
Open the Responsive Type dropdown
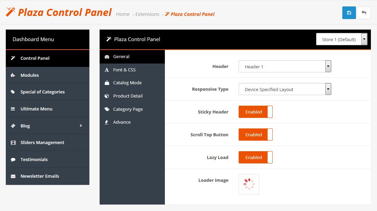(285, 89)
